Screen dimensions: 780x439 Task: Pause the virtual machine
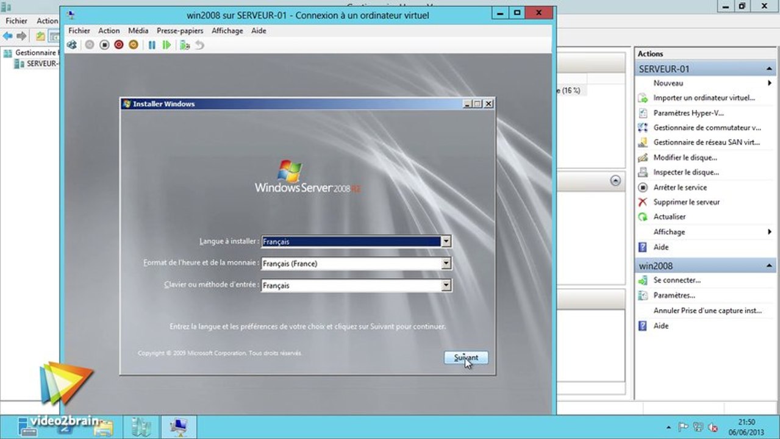click(152, 45)
